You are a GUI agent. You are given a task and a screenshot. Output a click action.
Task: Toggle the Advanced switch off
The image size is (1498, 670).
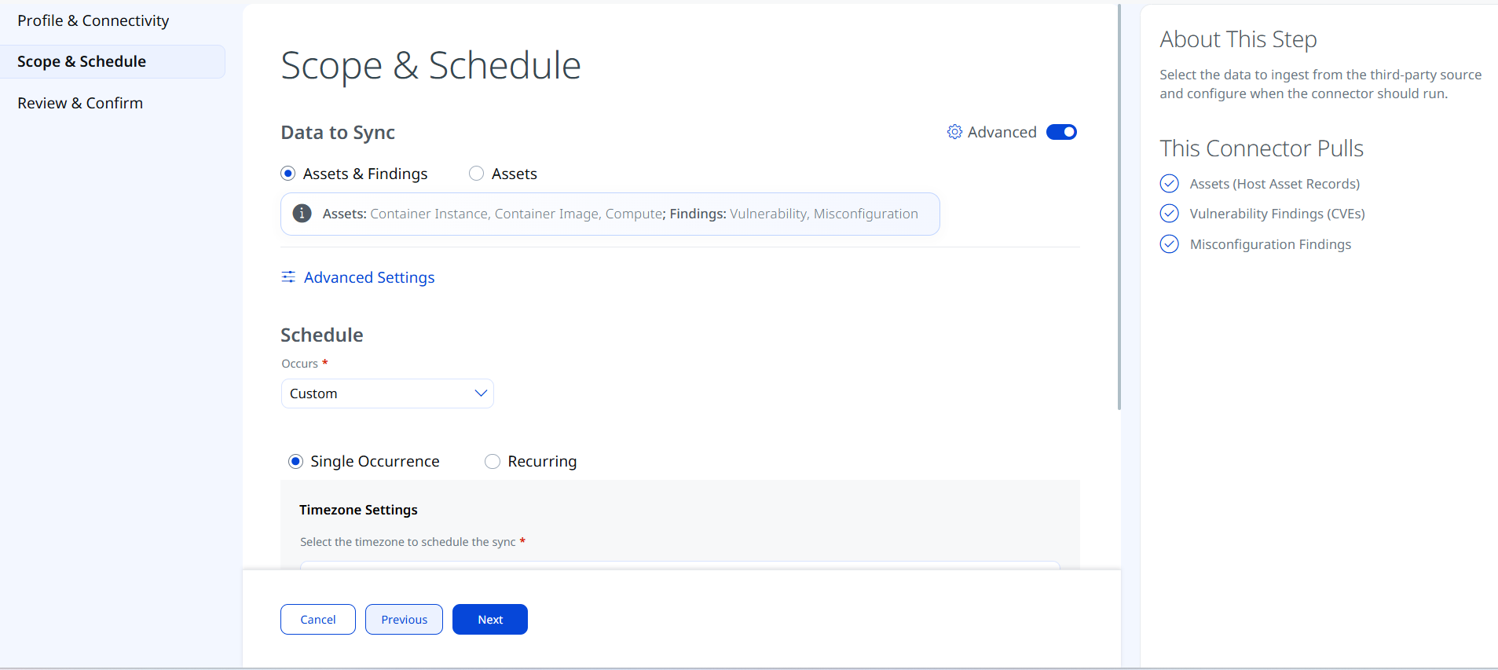point(1061,132)
